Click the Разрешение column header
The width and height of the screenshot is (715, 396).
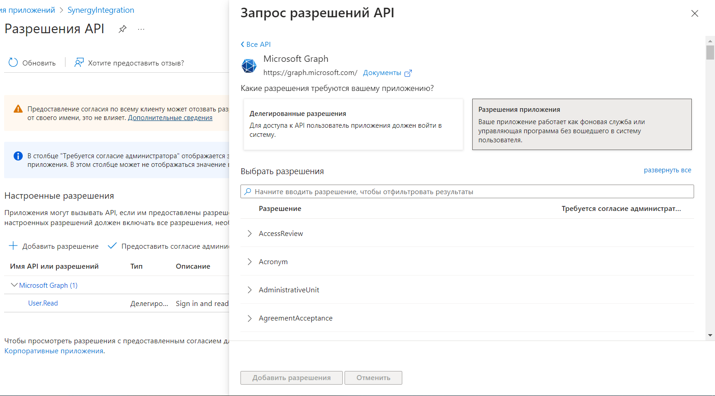[x=280, y=209]
